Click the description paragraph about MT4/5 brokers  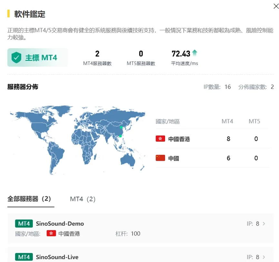pyautogui.click(x=140, y=34)
